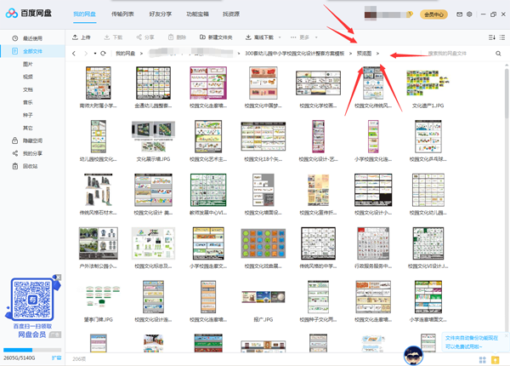Select the 校园文化18个矢 thumbnail
The width and height of the screenshot is (510, 366).
[x=263, y=136]
